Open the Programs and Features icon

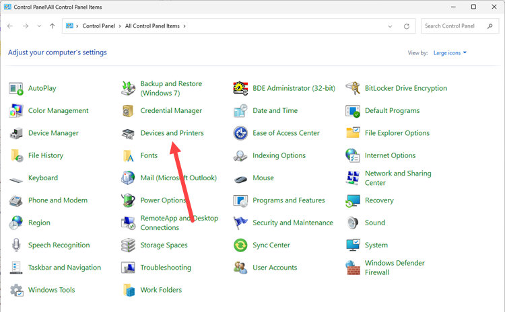240,200
